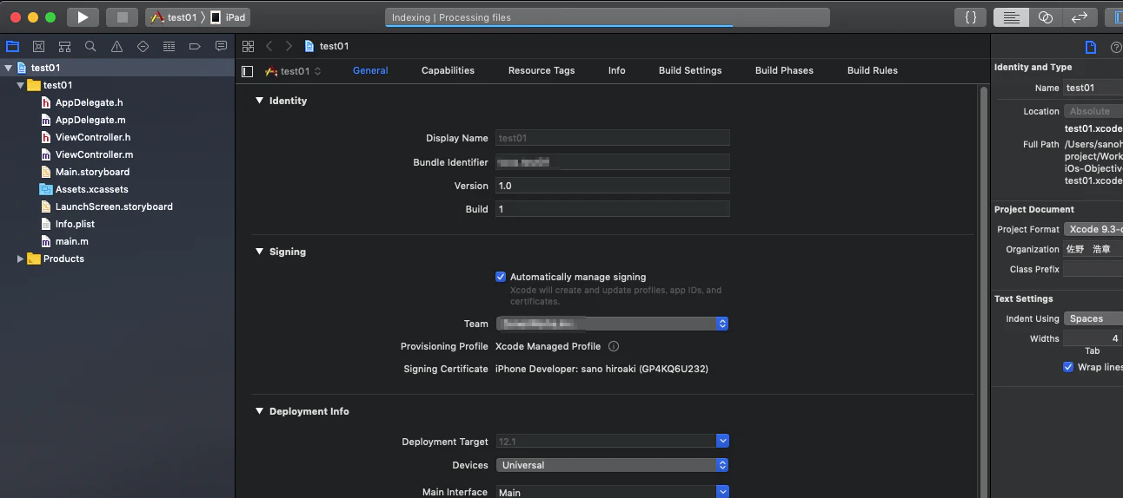Go back in editor history
Image resolution: width=1123 pixels, height=498 pixels.
coord(269,46)
